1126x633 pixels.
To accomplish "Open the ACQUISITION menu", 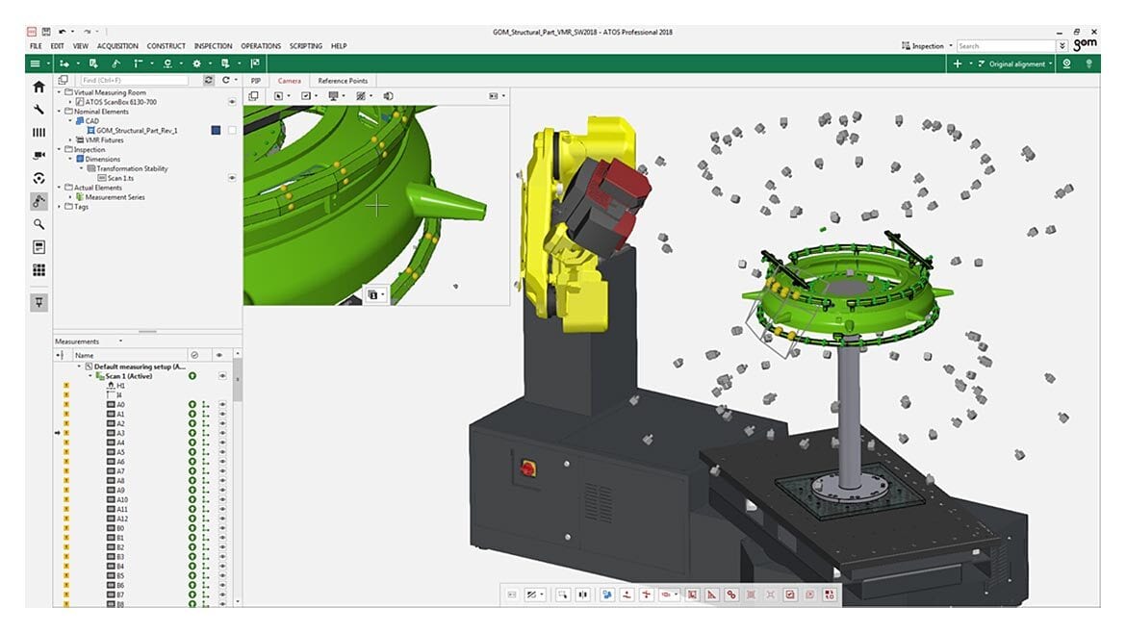I will pos(117,46).
